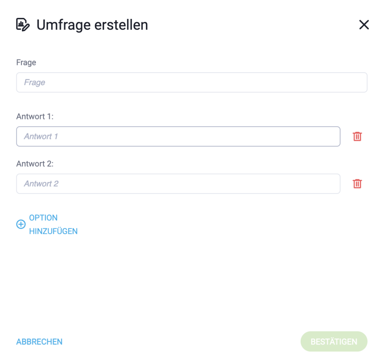This screenshot has height=360, width=381.
Task: Delete the Antwort 1 option
Action: pos(357,136)
